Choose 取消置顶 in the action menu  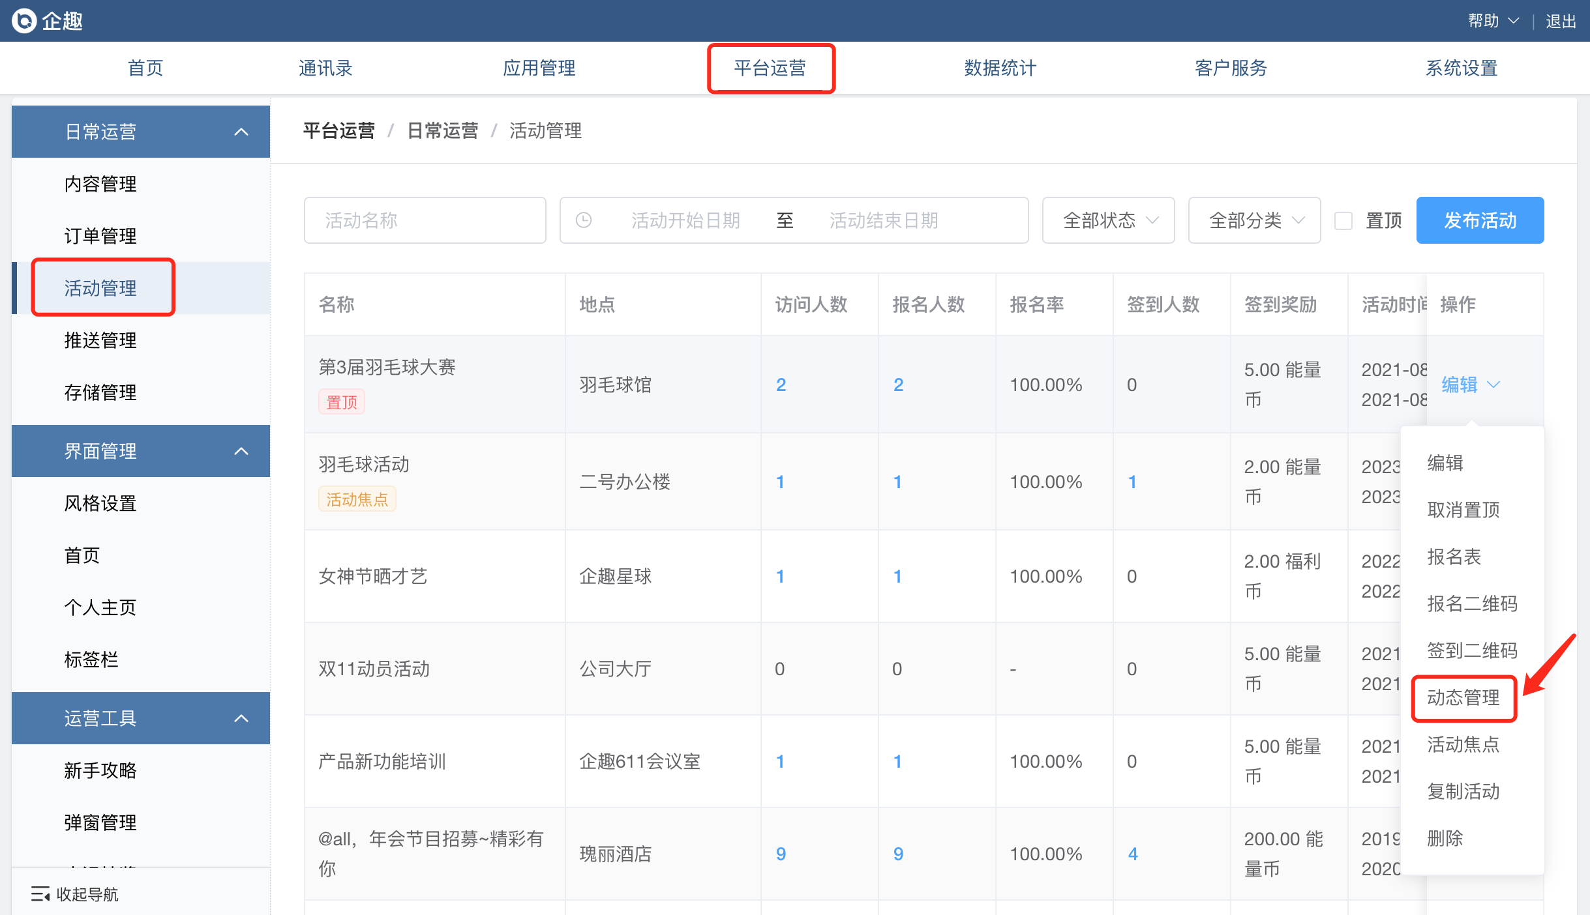pyautogui.click(x=1463, y=510)
